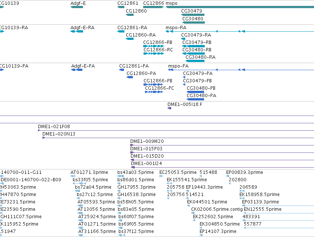This screenshot has width=314, height=237.
Task: Click the DME1-005I18.F feature
Action: 169,109
